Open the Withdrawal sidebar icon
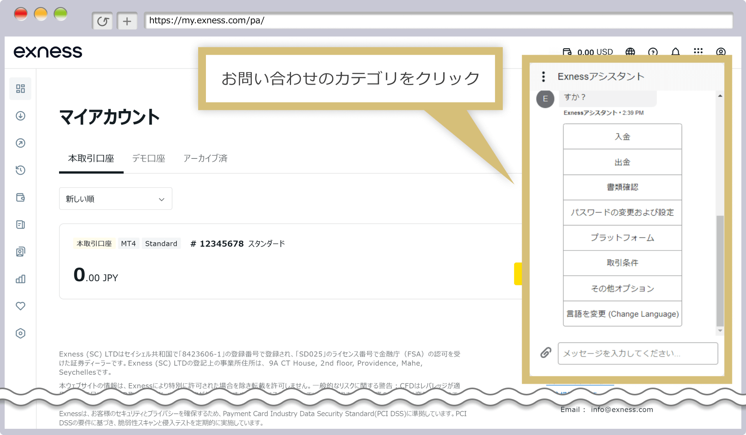This screenshot has height=435, width=746. pyautogui.click(x=21, y=143)
